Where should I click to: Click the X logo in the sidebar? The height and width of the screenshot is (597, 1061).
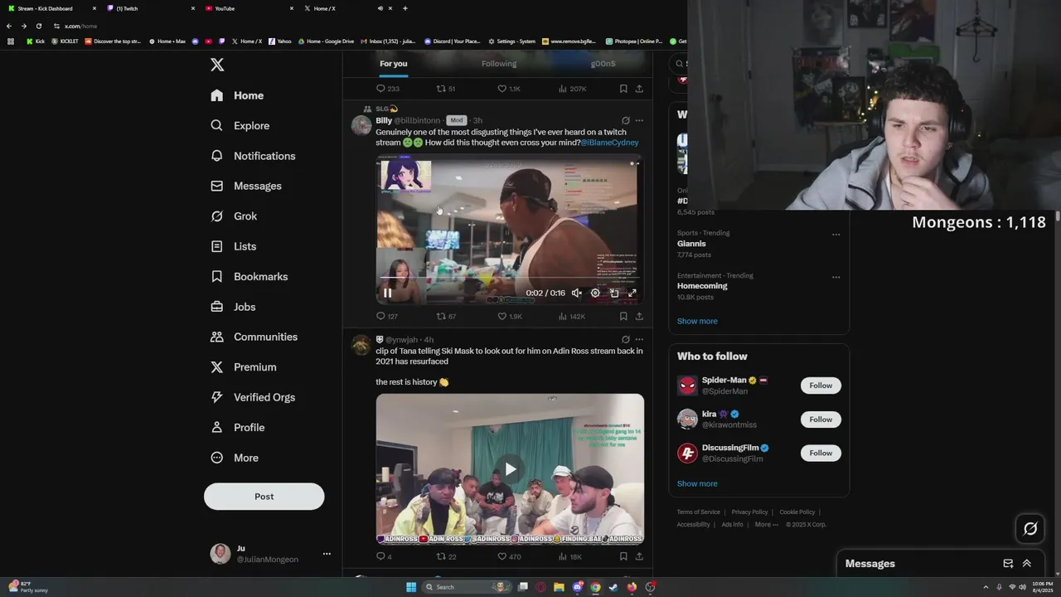217,65
